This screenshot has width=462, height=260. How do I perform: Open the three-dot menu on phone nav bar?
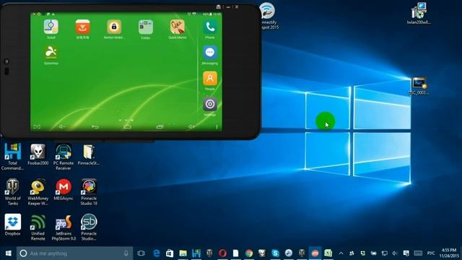(x=217, y=127)
